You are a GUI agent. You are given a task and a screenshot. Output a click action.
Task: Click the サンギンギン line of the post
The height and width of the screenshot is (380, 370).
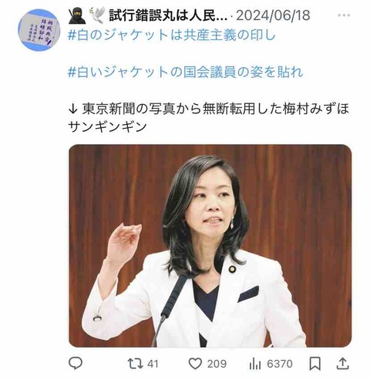tap(107, 126)
